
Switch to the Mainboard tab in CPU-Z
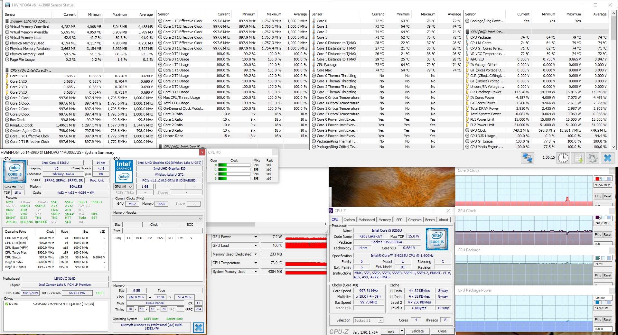click(x=367, y=220)
